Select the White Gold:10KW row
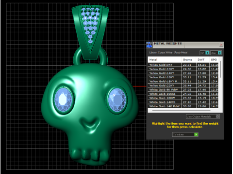The width and height of the screenshot is (233, 174). pyautogui.click(x=183, y=98)
